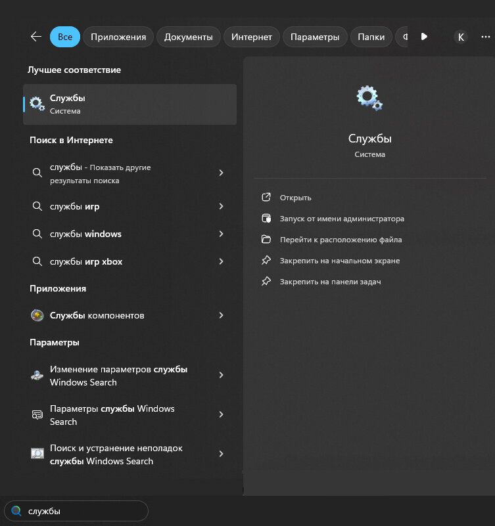Open the Интернет filter tab
The width and height of the screenshot is (495, 526).
tap(252, 37)
